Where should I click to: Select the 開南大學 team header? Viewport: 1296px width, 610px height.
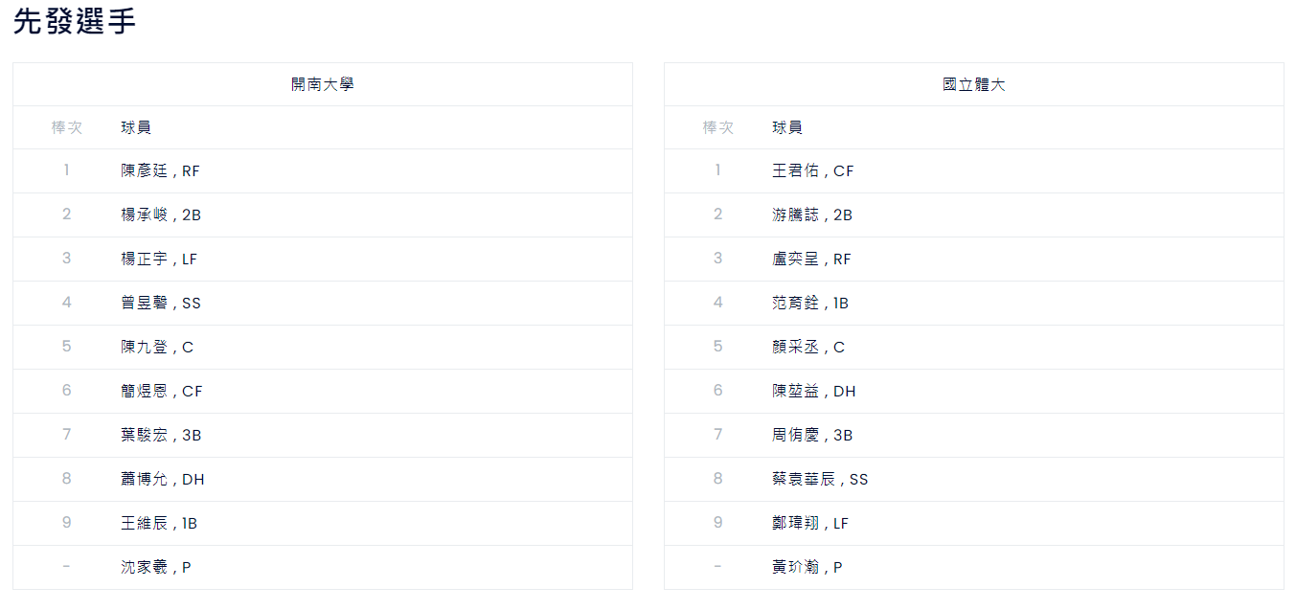(322, 84)
